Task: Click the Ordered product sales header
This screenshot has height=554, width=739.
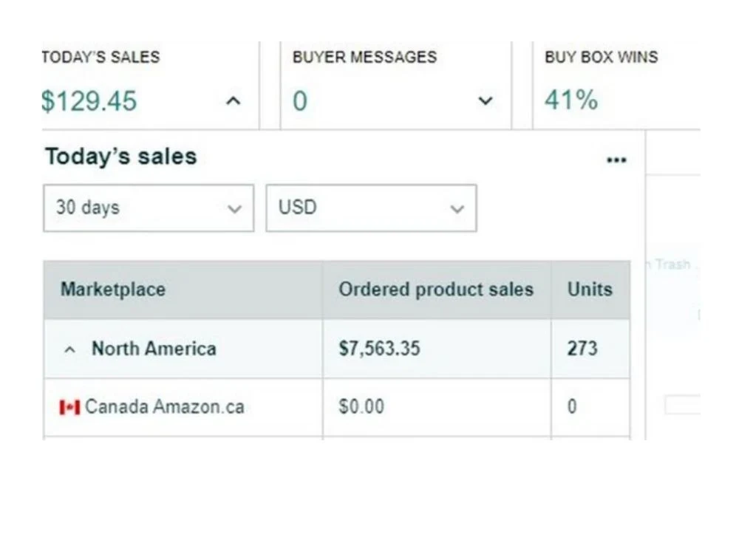Action: [436, 290]
